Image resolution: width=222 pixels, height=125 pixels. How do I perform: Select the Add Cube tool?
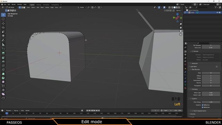tap(3, 49)
